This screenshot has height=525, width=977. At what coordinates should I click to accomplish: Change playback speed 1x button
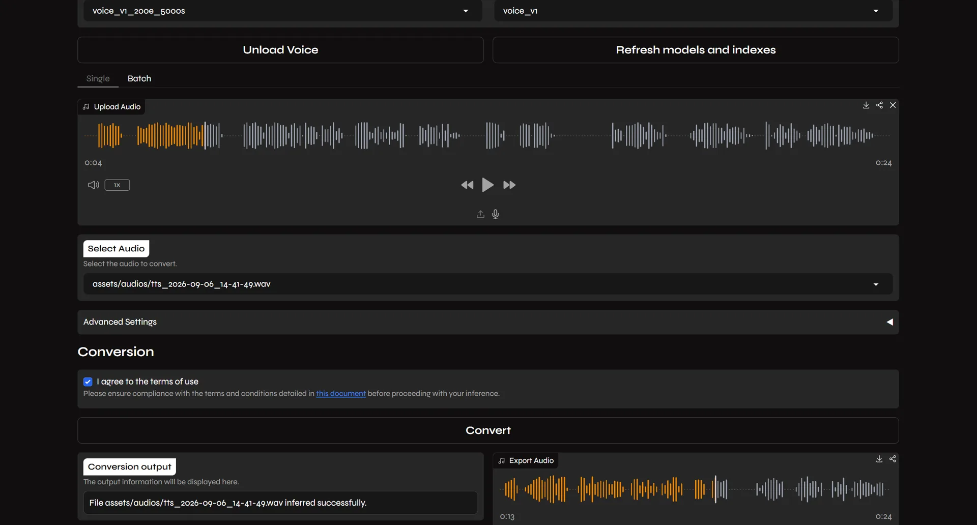[117, 185]
